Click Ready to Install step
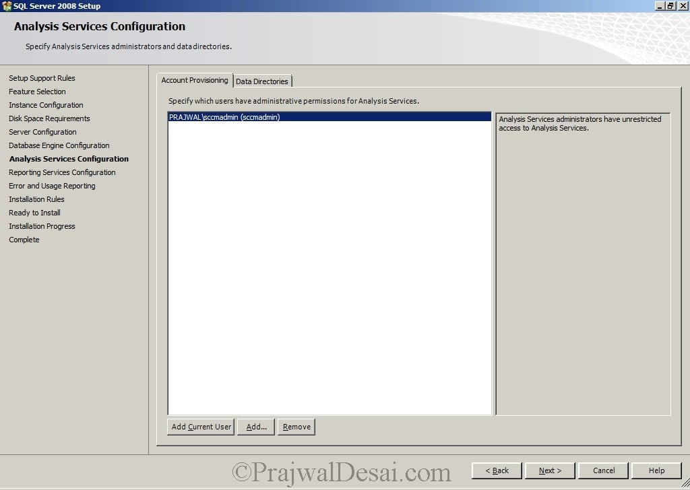 (x=35, y=213)
